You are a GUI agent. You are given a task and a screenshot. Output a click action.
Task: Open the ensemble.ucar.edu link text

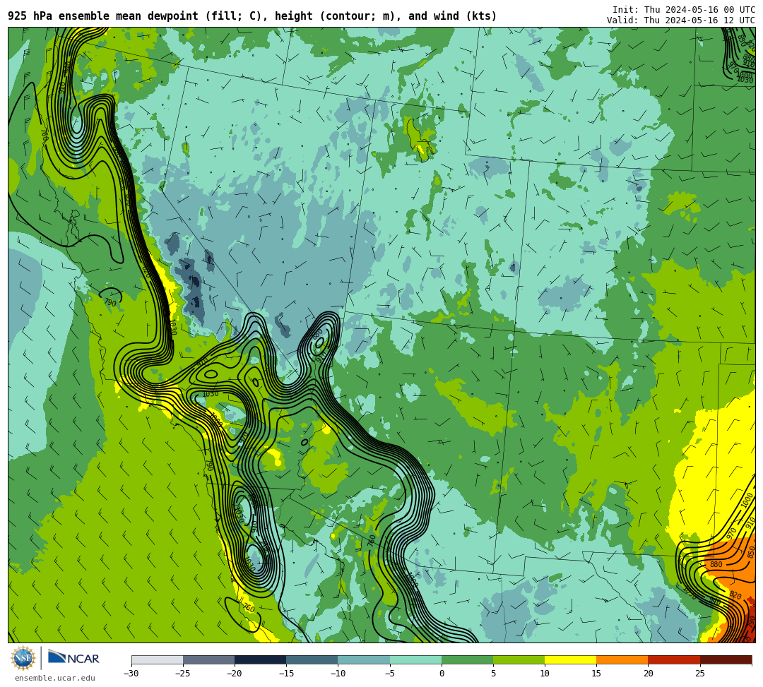pos(55,678)
